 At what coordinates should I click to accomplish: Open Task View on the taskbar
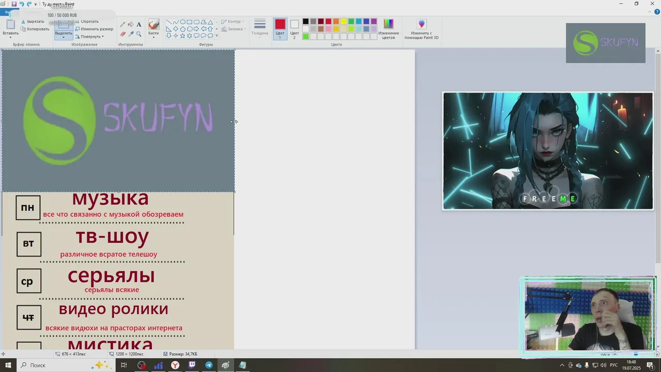[124, 365]
